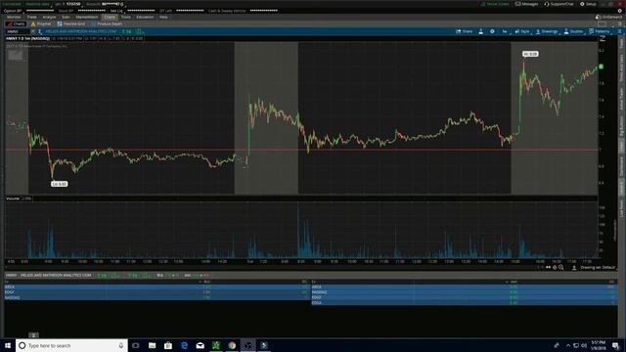Image resolution: width=626 pixels, height=352 pixels.
Task: Open Task View on taskbar
Action: coord(136,345)
